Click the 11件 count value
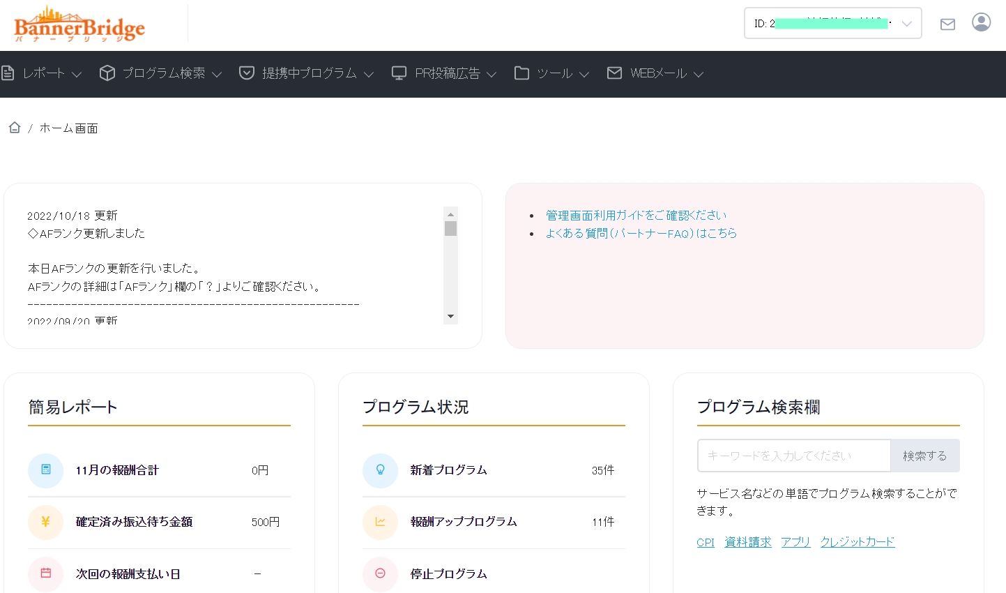This screenshot has width=1006, height=593. point(603,522)
